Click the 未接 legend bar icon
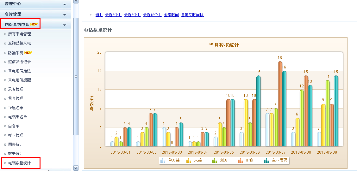 [x=188, y=161]
